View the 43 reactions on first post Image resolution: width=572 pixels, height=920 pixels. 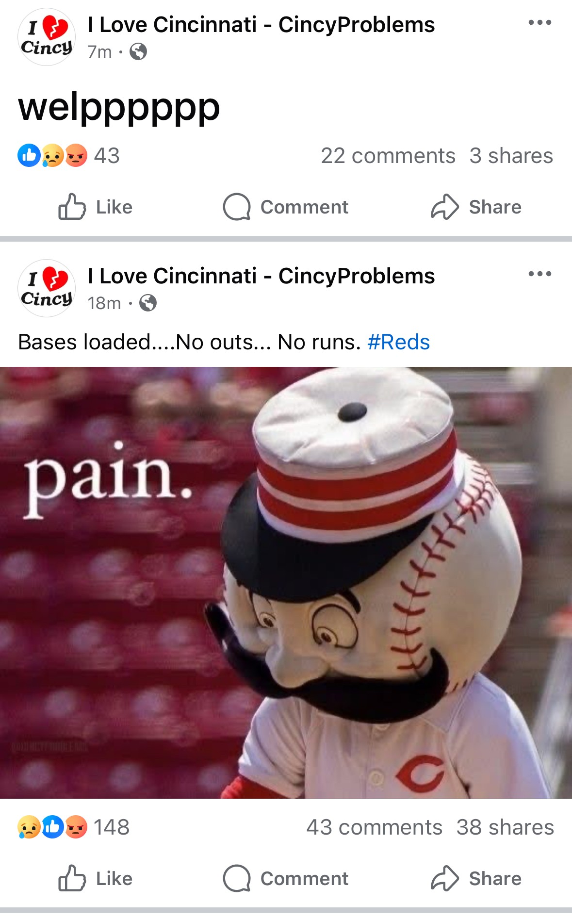click(x=68, y=156)
